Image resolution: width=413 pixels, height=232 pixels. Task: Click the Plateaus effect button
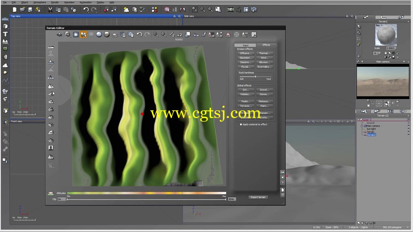coord(264,101)
